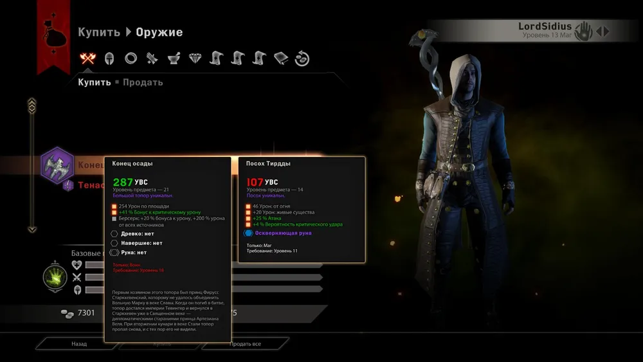Click the gold coins icon near 7301
This screenshot has height=362, width=643.
tap(68, 314)
